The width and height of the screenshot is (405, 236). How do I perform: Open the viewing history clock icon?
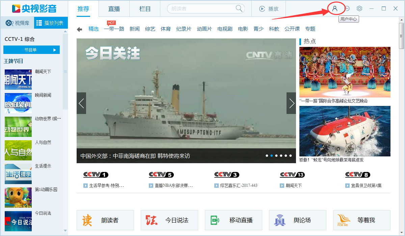[x=348, y=8]
